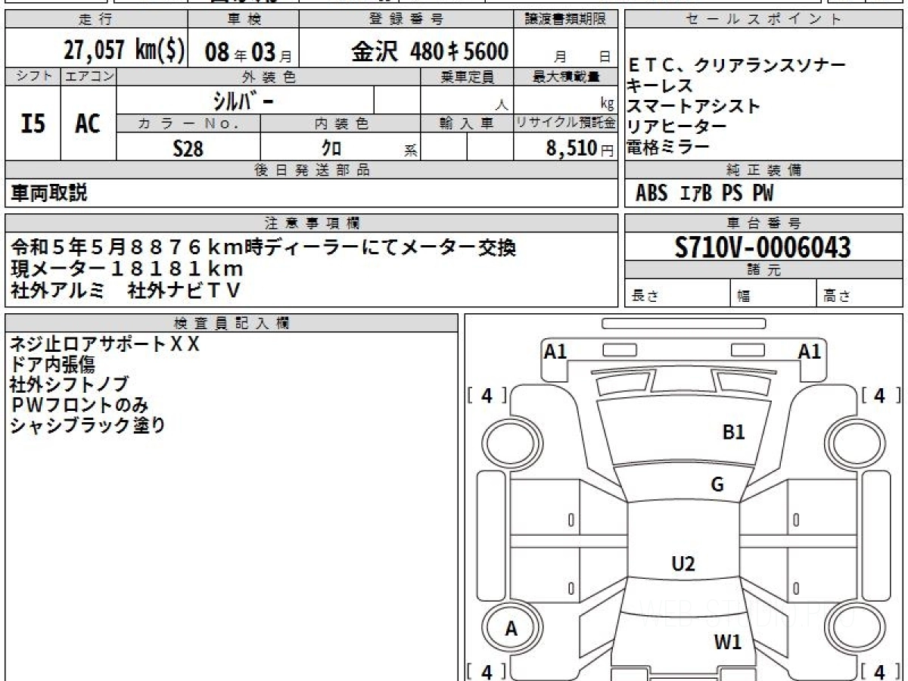
Task: Click the 諸元 header
Action: [764, 271]
